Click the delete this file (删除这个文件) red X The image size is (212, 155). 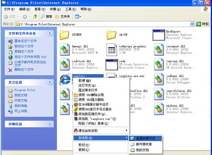click(10, 70)
